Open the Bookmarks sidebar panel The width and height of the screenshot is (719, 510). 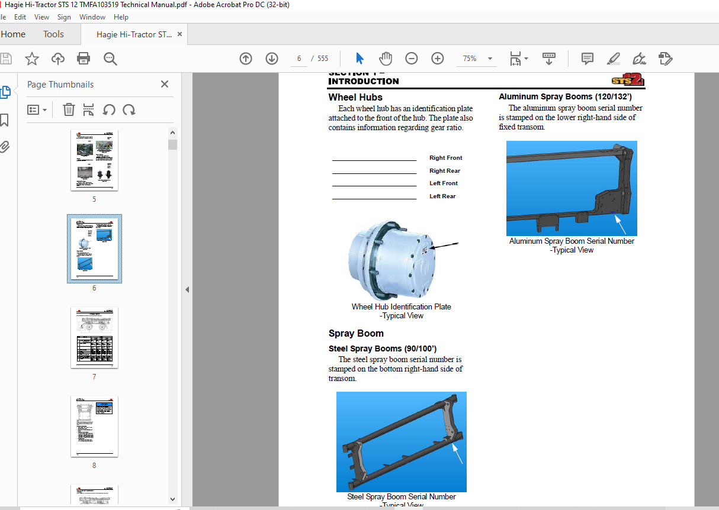4,120
